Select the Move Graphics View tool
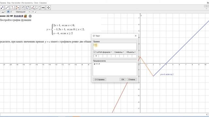The width and height of the screenshot is (209, 117). click(x=48, y=7)
